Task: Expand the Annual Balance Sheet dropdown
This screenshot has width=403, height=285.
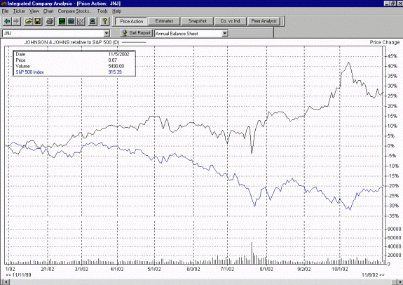Action: (x=225, y=34)
